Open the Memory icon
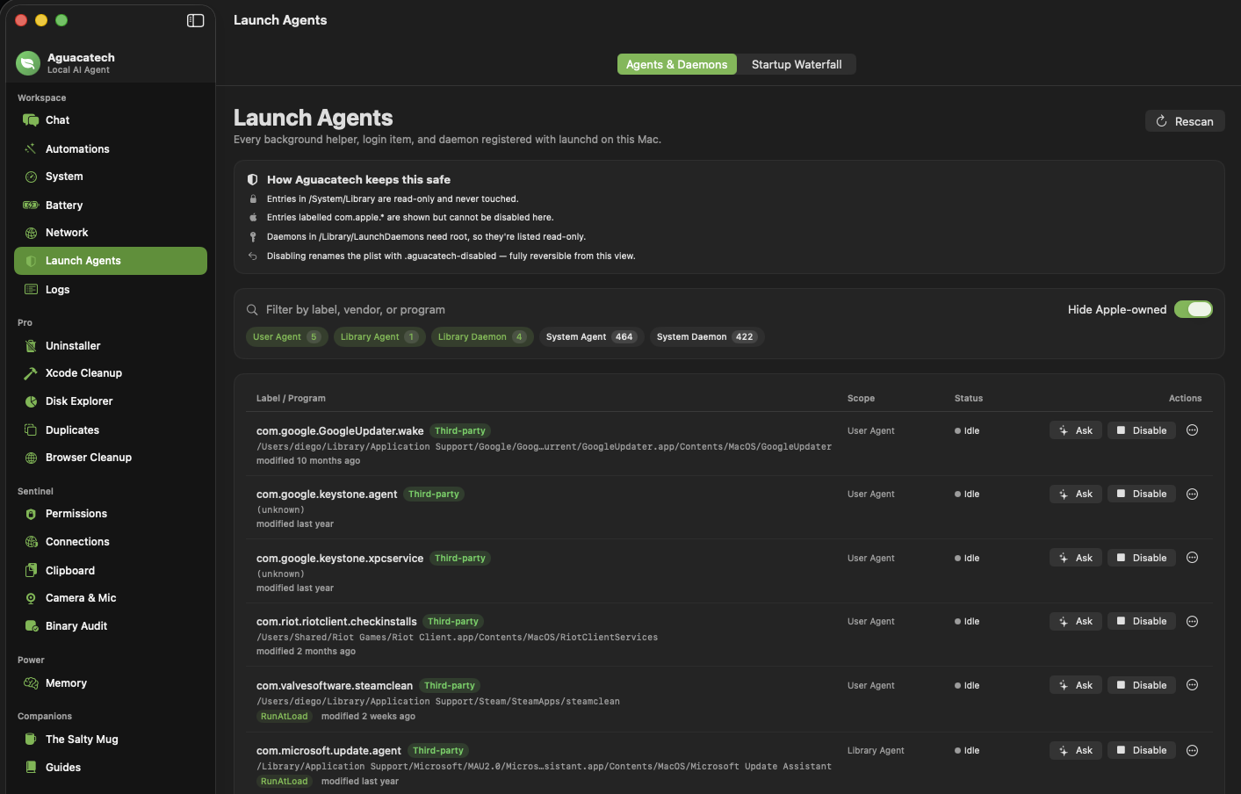 (x=31, y=683)
